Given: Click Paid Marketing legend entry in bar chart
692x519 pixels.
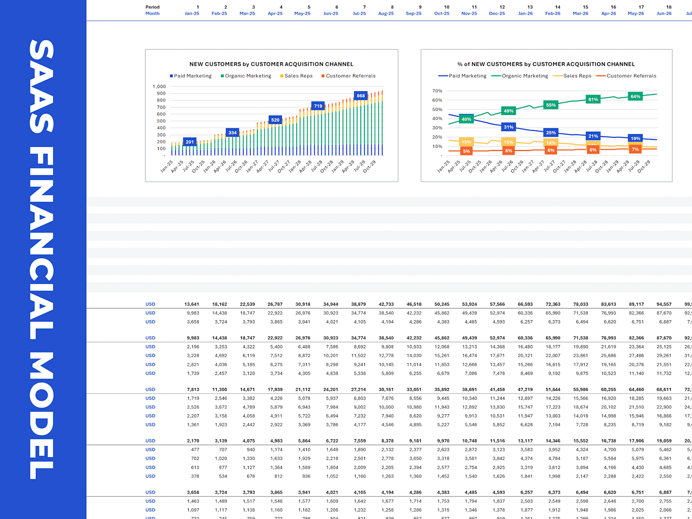Looking at the screenshot, I should (x=191, y=76).
